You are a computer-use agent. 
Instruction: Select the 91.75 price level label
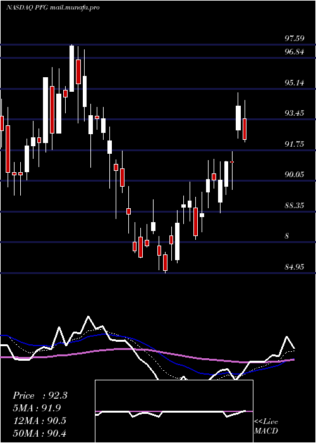pyautogui.click(x=295, y=144)
